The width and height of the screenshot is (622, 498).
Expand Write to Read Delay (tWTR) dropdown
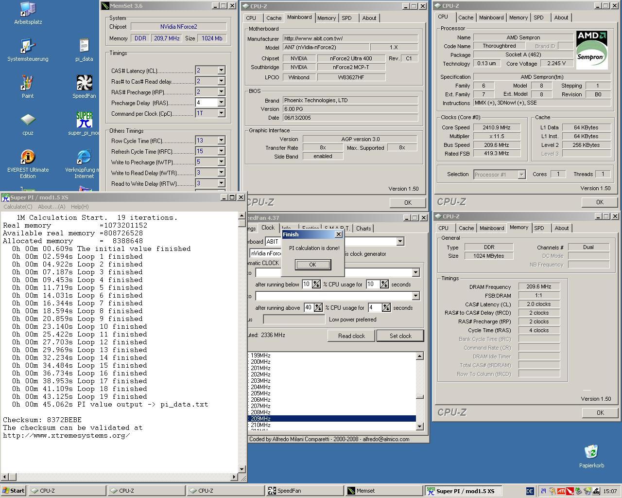point(221,173)
